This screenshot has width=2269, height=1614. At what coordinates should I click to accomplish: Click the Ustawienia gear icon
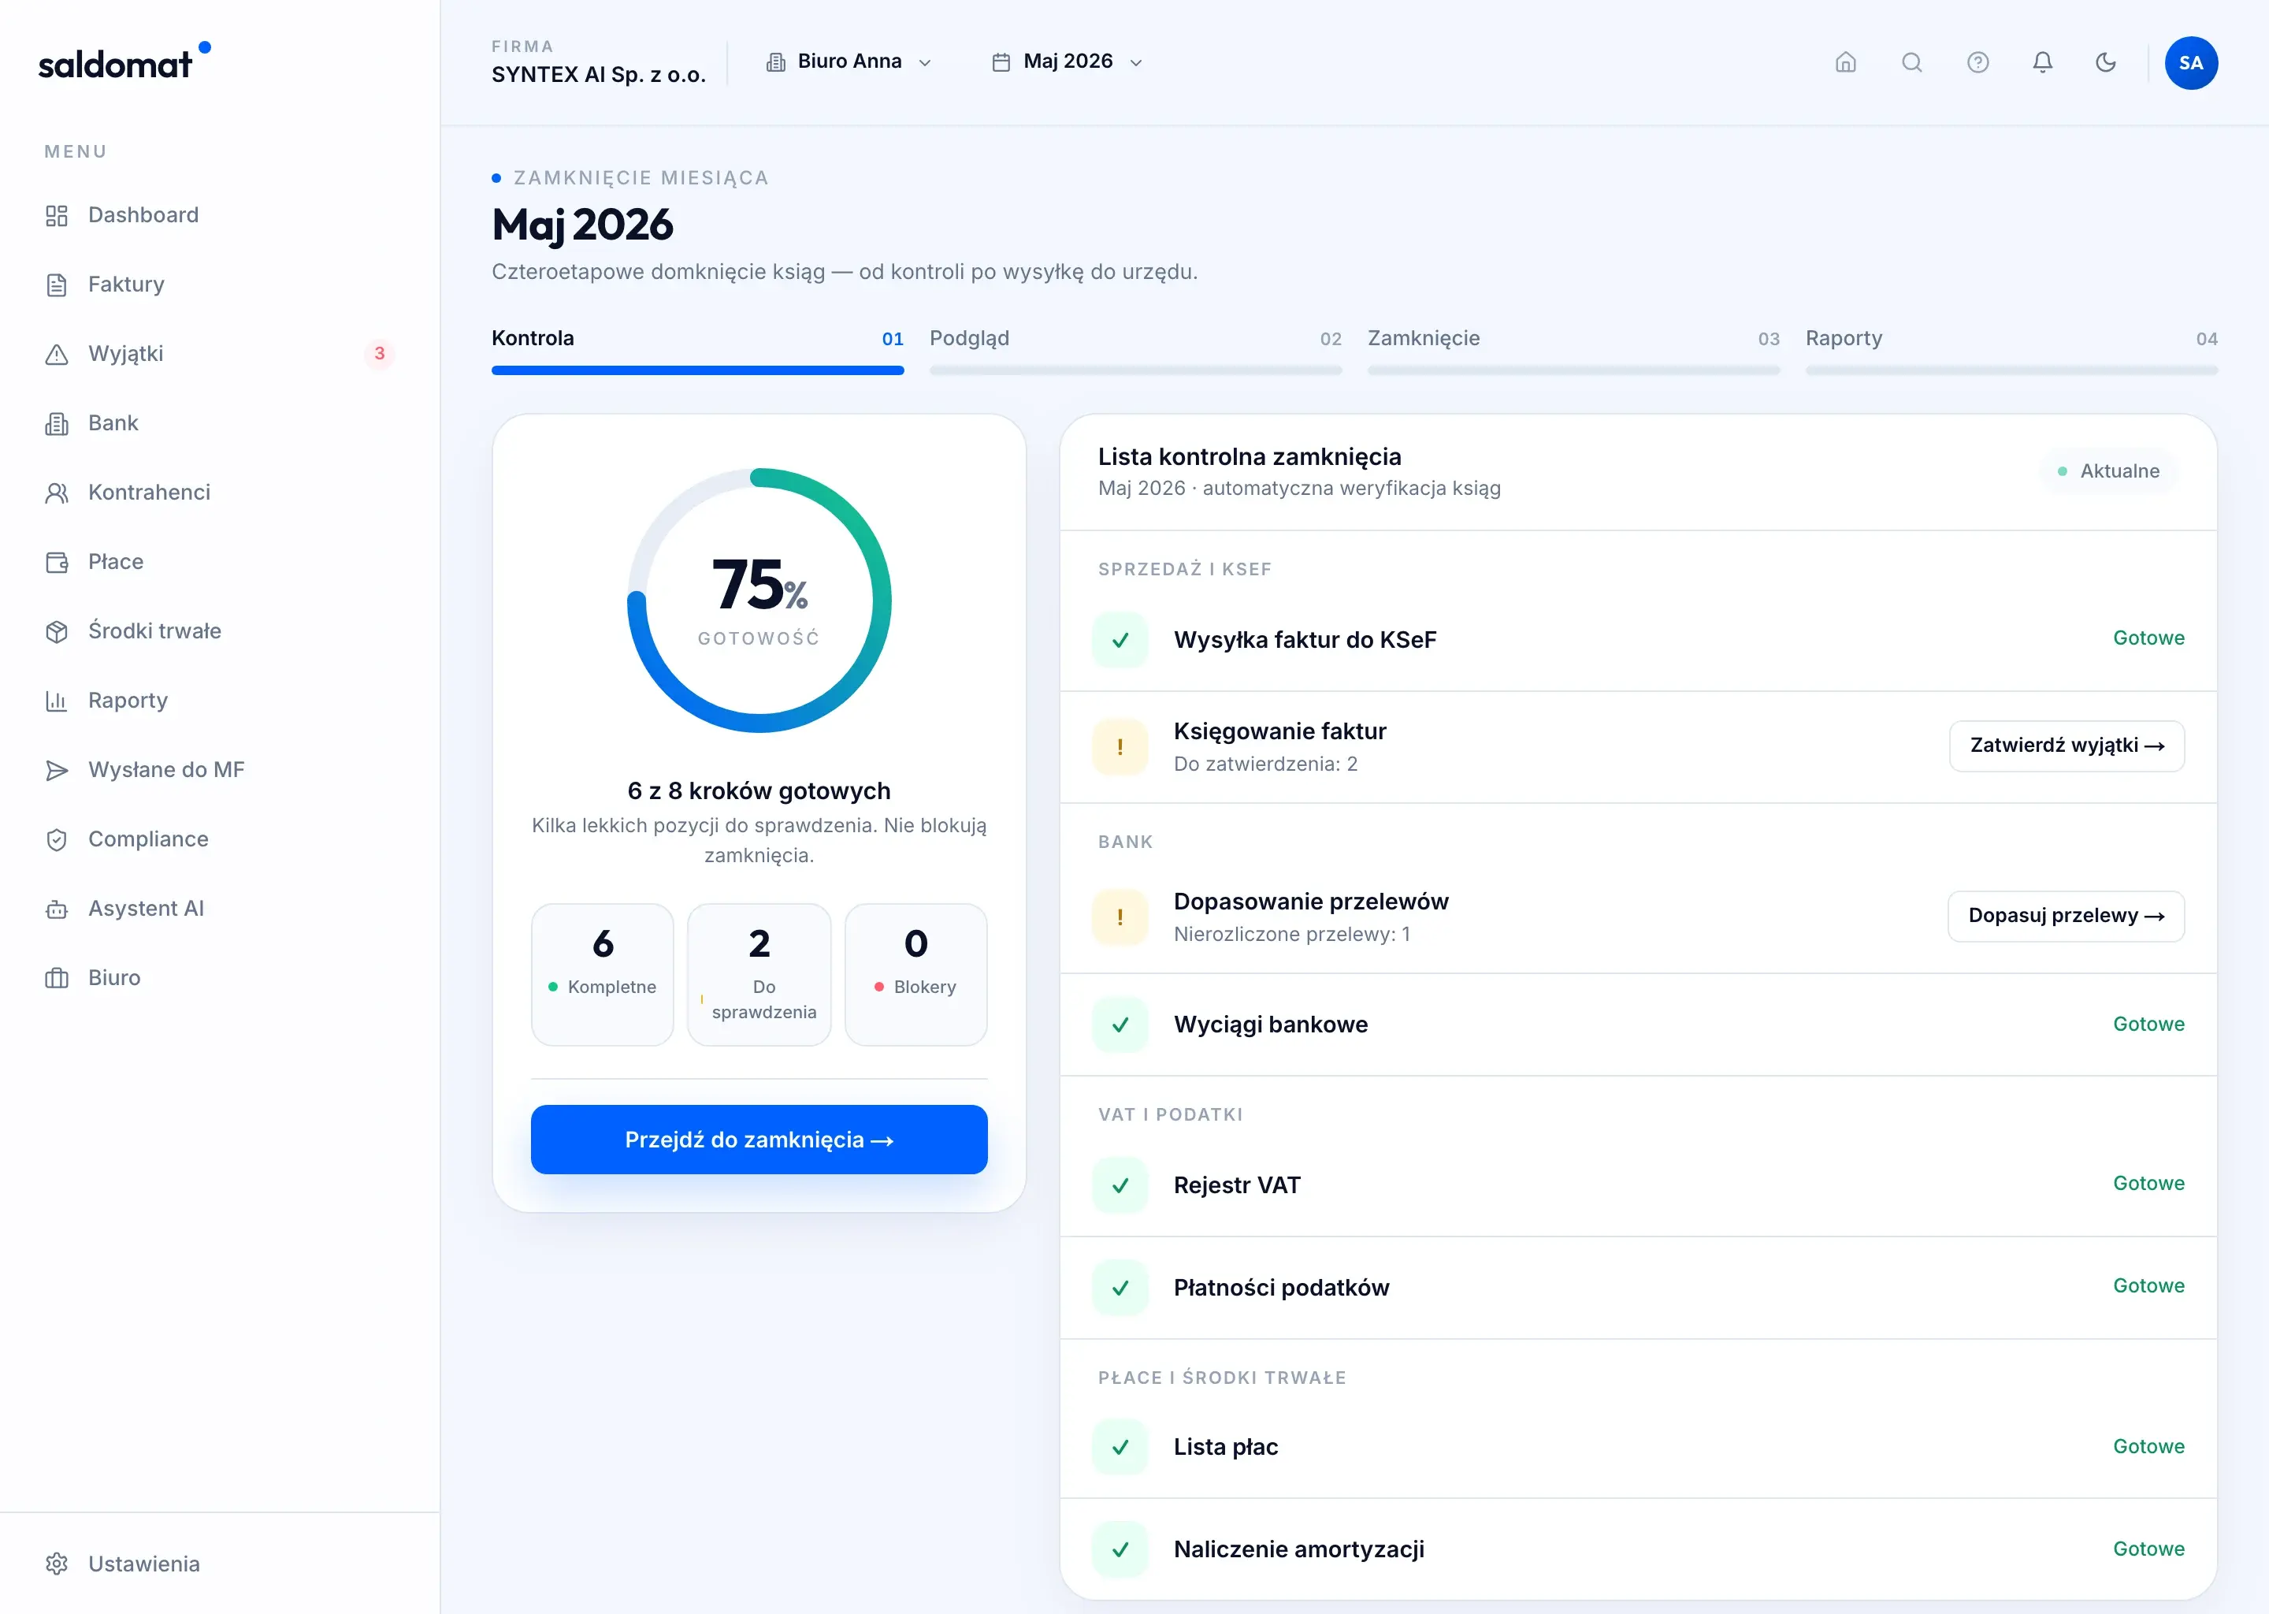(x=57, y=1564)
